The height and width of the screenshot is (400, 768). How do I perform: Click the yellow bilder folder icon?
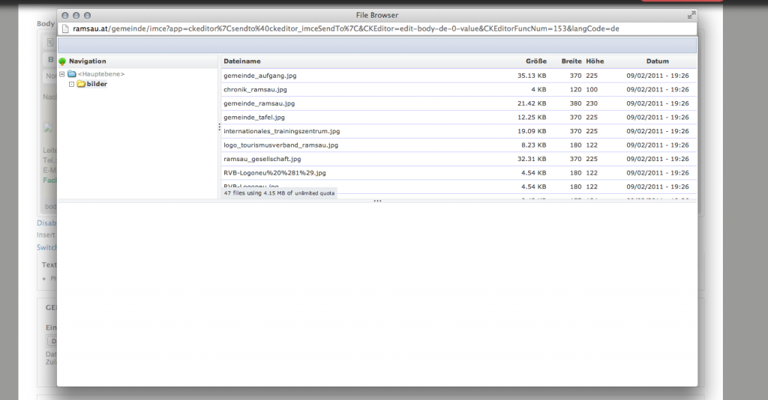pos(81,84)
